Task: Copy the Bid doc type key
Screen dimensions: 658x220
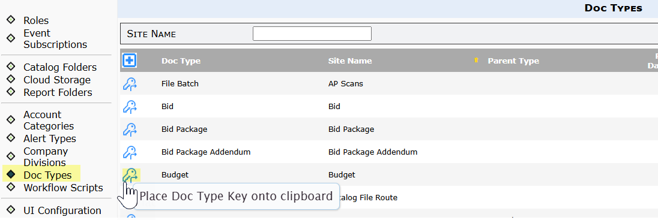Action: click(130, 107)
